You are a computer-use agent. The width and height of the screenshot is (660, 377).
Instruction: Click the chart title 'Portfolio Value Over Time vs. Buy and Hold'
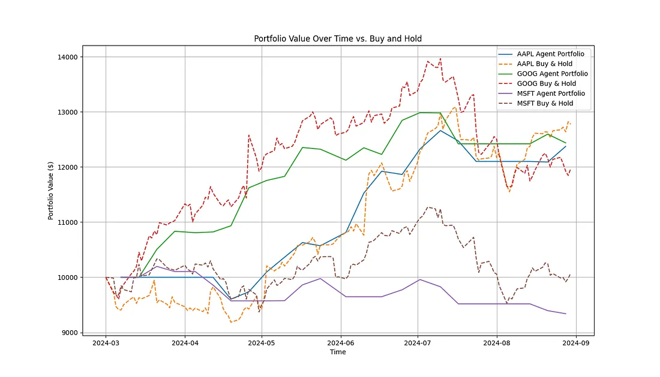338,39
